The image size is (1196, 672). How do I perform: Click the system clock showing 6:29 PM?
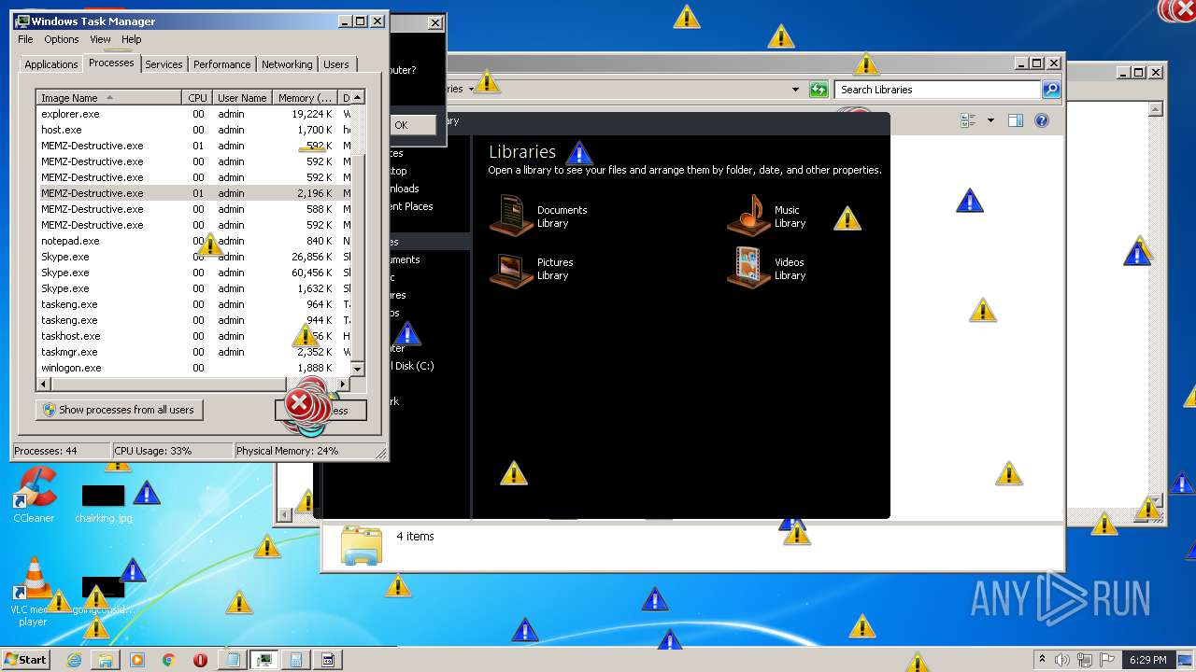pos(1147,660)
